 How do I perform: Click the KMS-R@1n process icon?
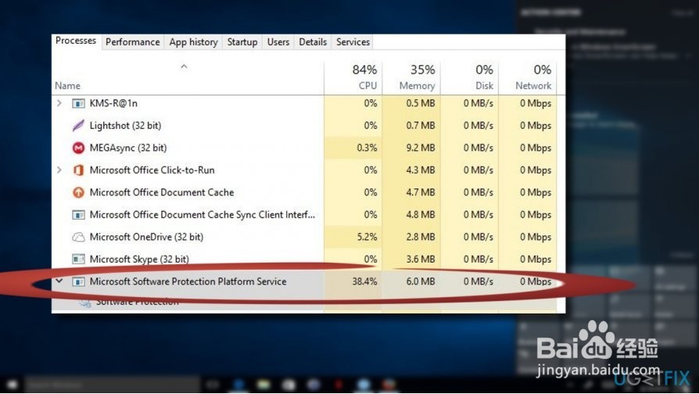point(78,103)
